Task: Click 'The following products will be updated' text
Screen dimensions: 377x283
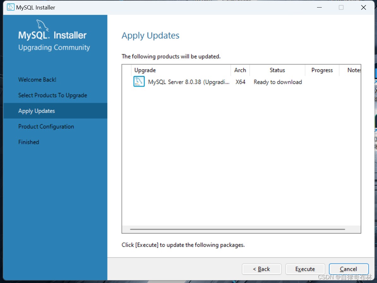Action: (x=171, y=56)
